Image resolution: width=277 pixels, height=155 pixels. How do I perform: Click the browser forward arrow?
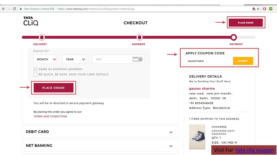9,9
